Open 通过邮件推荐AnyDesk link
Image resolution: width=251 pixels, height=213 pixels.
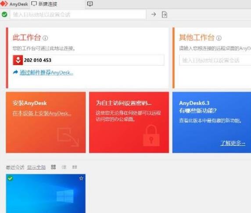pyautogui.click(x=47, y=73)
